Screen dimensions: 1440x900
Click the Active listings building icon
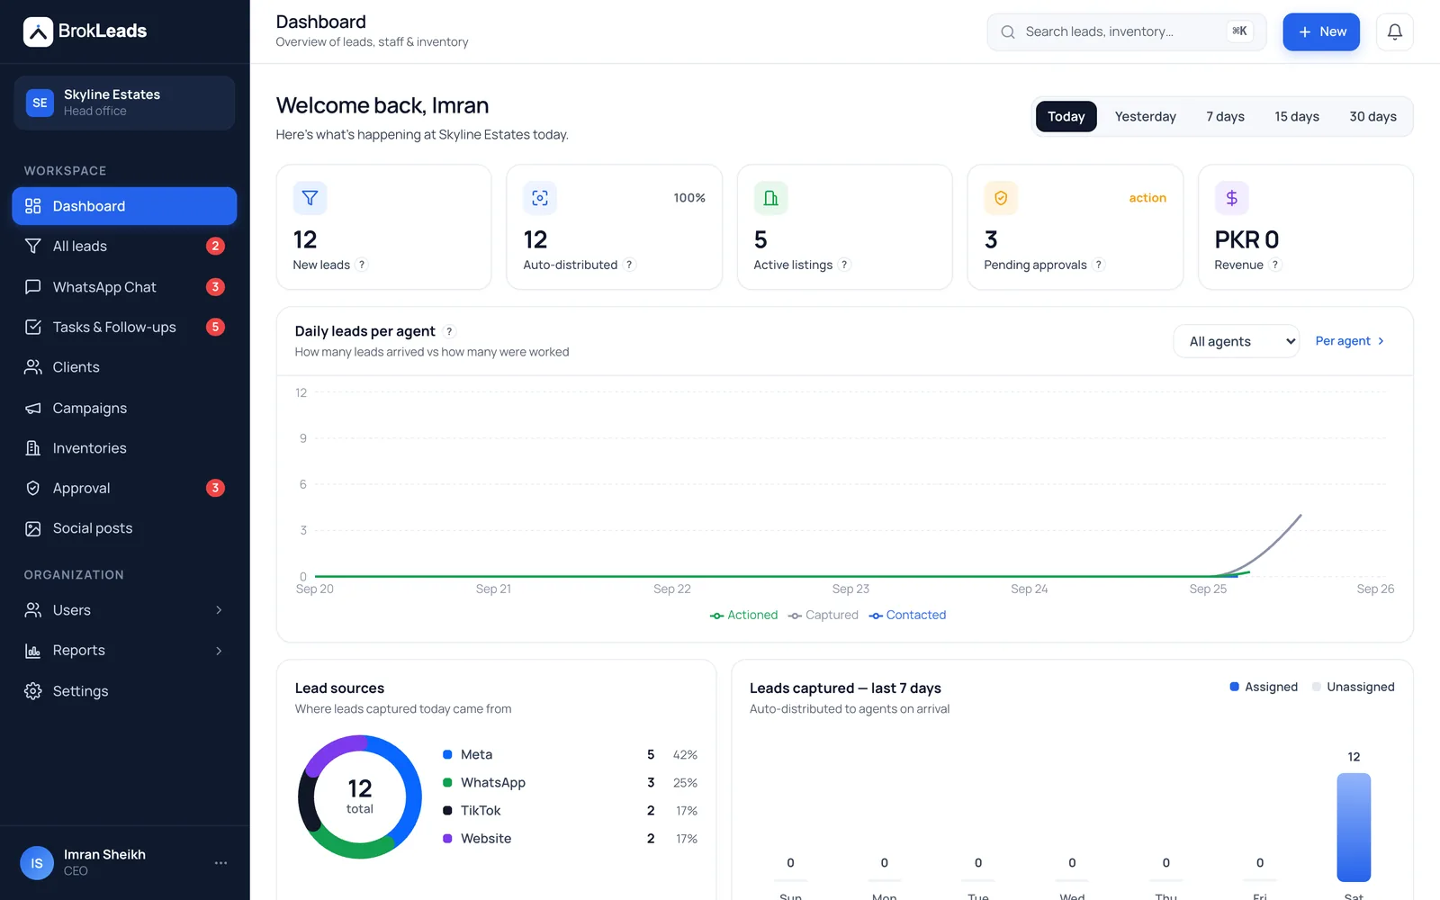(770, 198)
